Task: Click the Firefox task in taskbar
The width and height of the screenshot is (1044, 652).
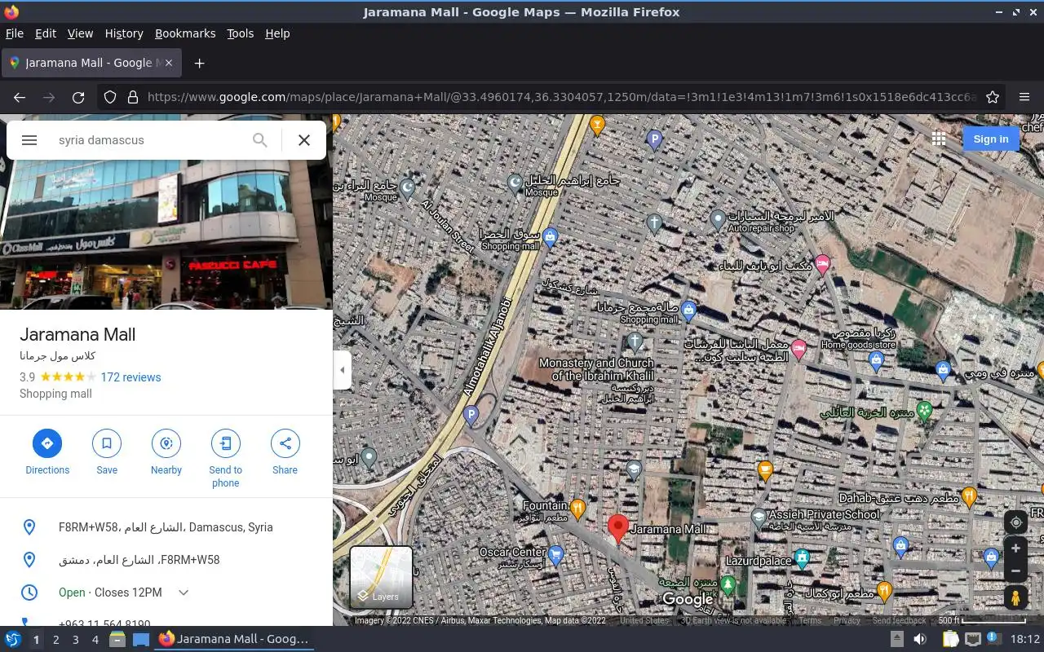Action: [x=234, y=640]
